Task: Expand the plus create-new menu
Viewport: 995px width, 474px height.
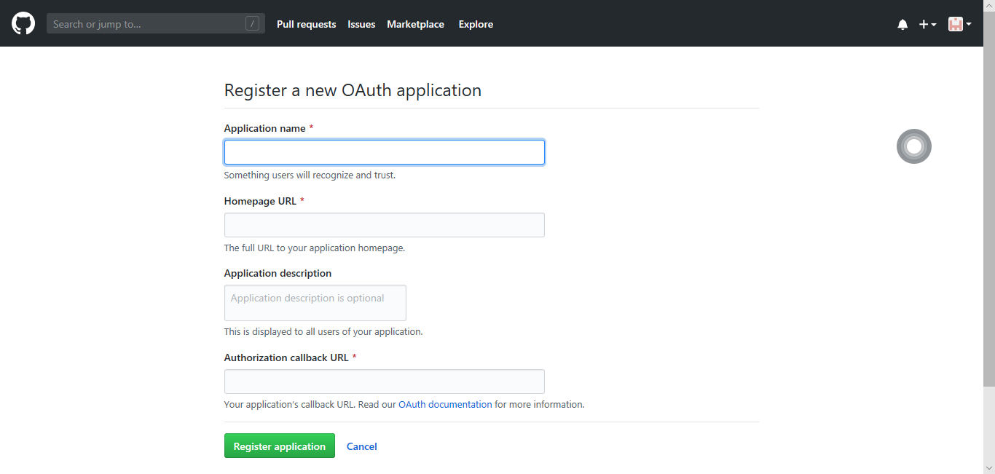Action: (927, 24)
